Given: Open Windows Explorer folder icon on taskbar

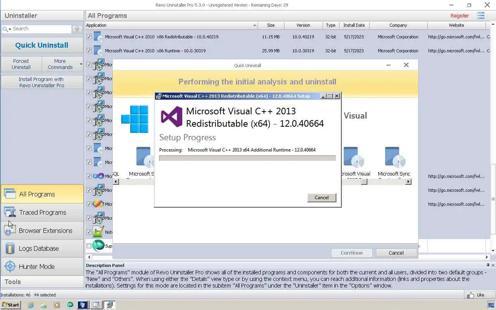Looking at the screenshot, I should pos(44,305).
